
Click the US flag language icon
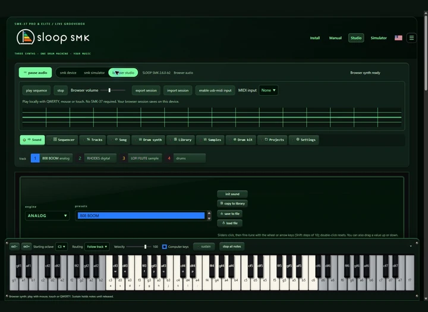click(398, 38)
